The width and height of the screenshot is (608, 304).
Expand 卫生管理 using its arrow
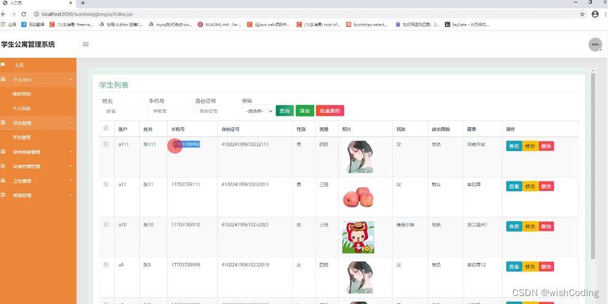tap(71, 181)
